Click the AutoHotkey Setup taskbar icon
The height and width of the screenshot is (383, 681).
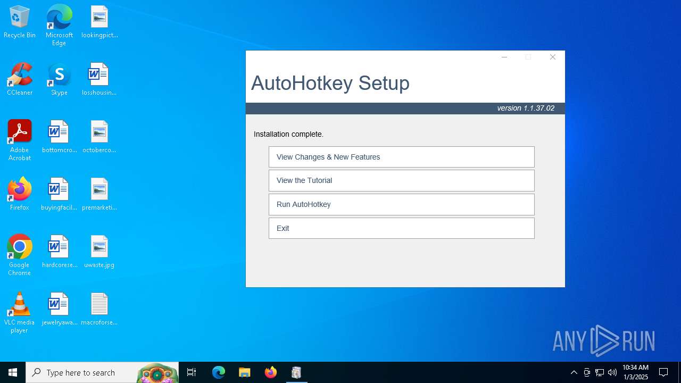[296, 372]
